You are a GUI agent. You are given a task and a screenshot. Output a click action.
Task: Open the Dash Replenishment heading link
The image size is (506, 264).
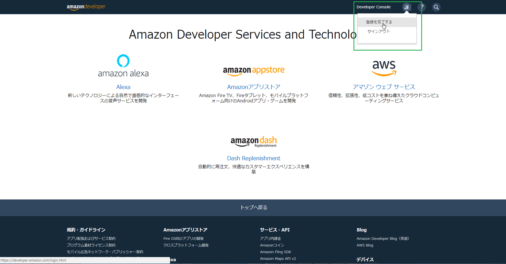pyautogui.click(x=254, y=158)
